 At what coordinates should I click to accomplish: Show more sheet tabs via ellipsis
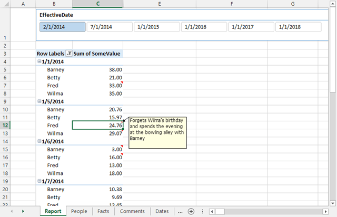(x=180, y=212)
